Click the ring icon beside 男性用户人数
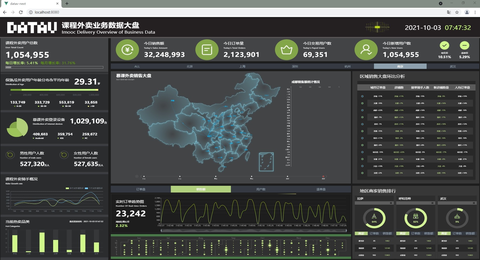The image size is (480, 260). point(10,155)
